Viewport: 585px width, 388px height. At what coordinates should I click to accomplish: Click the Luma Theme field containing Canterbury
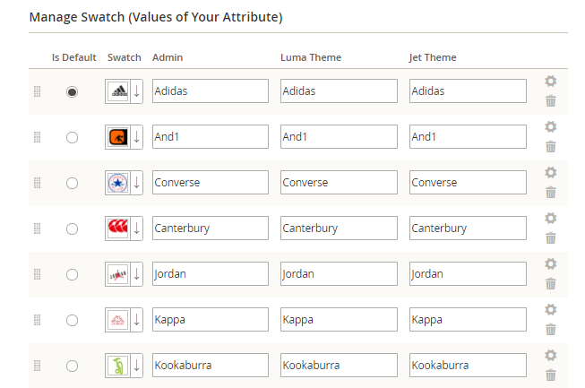click(x=339, y=228)
